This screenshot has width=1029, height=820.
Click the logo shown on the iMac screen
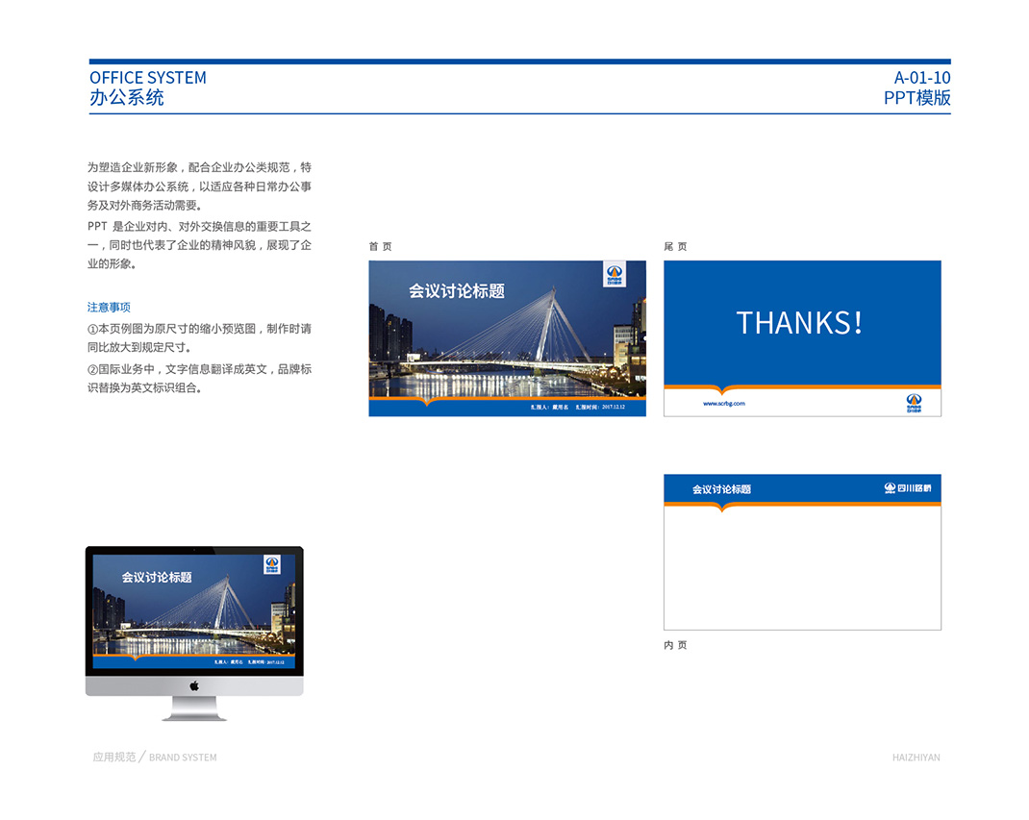272,565
